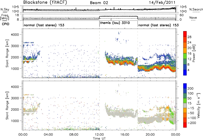
Task: Click the '20:00' time tick label
Action: click(150, 135)
